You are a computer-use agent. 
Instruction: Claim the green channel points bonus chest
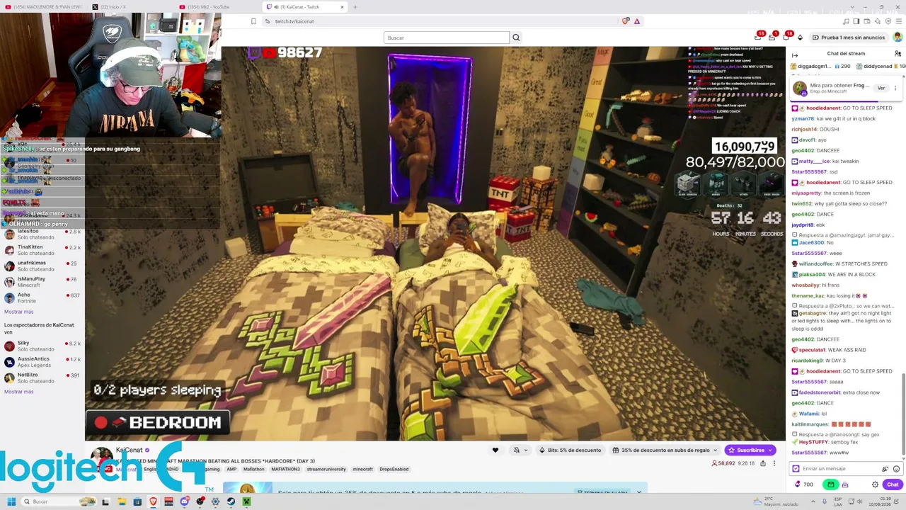(x=831, y=484)
